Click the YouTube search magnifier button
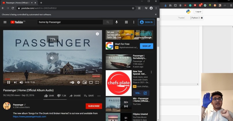Screen dimensions: 233x121 [108, 22]
